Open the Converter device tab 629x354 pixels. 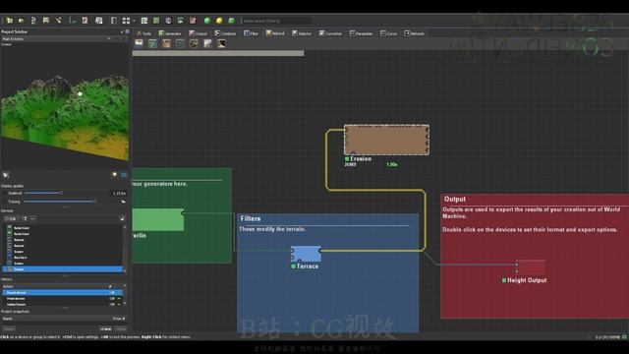coord(330,33)
